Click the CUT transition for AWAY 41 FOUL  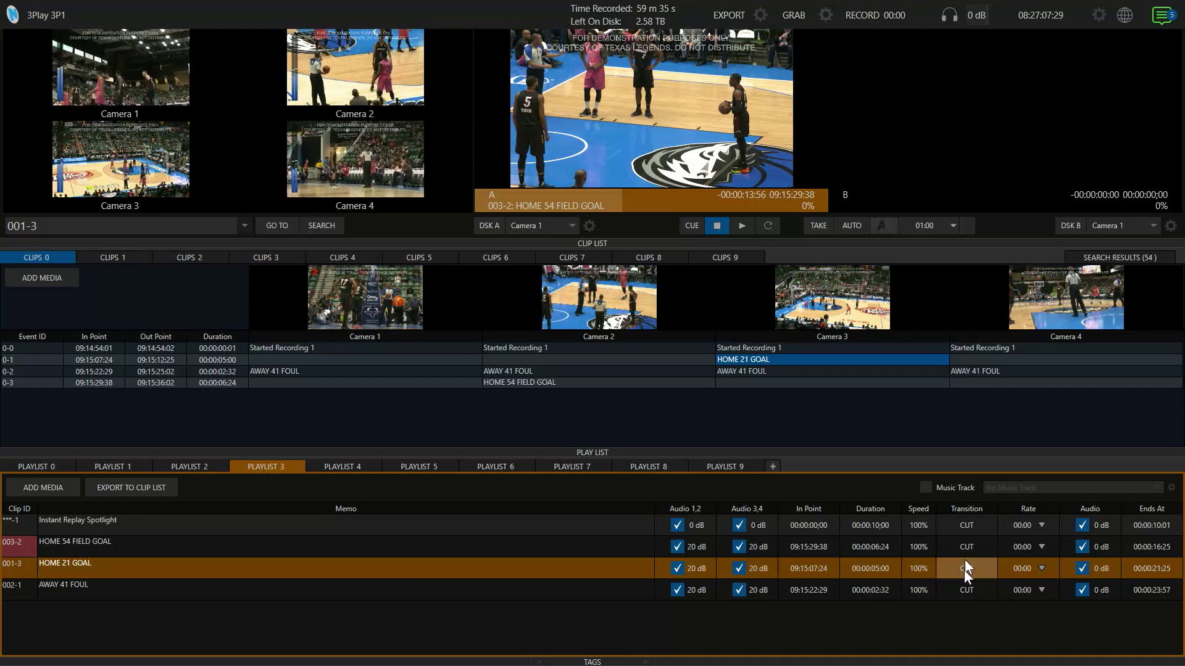point(967,590)
